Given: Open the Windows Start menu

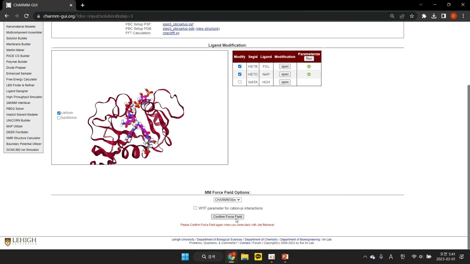Looking at the screenshot, I should coord(185,257).
